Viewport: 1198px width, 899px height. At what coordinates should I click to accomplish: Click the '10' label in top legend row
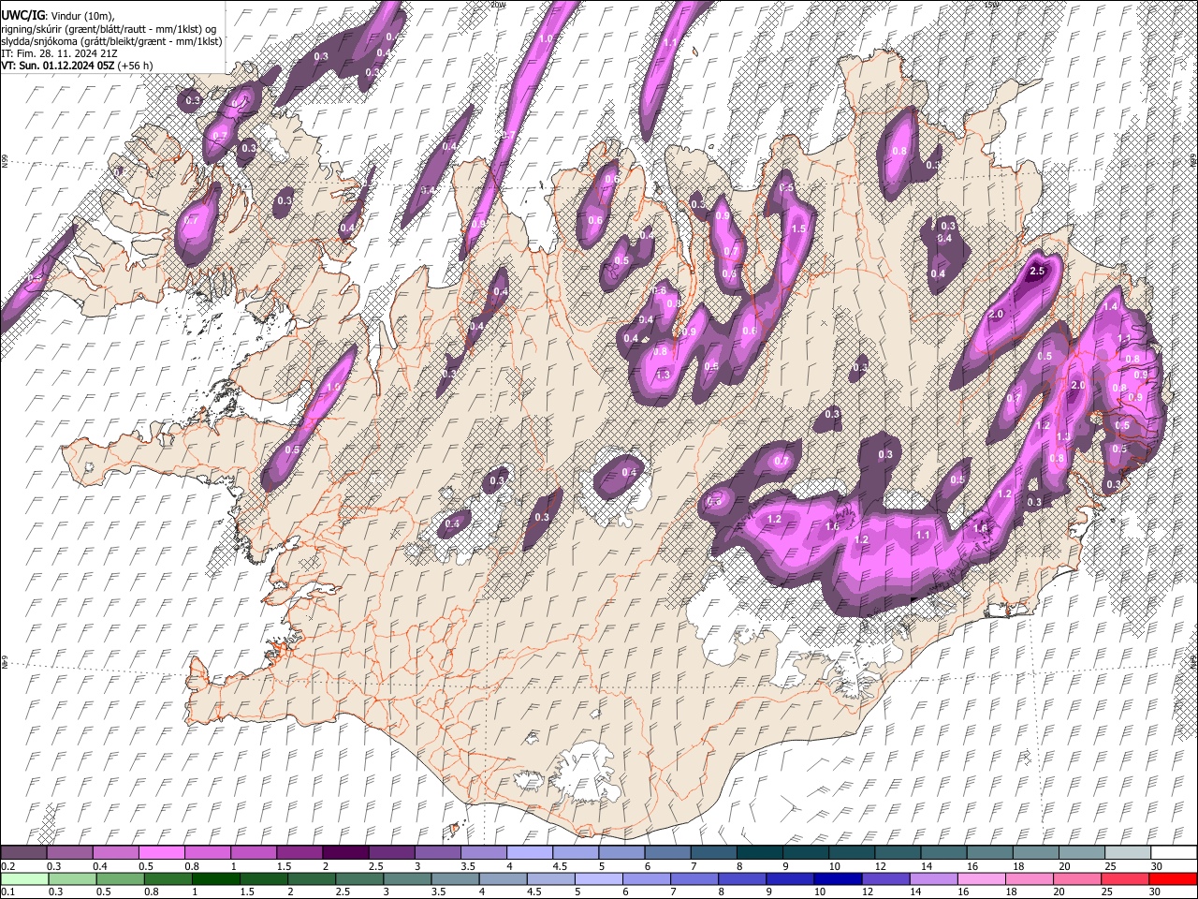(834, 866)
